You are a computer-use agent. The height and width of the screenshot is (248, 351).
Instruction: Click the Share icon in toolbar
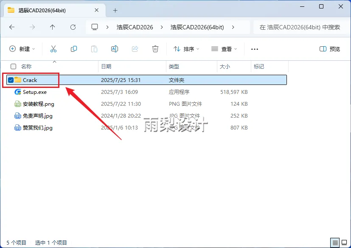(x=135, y=49)
